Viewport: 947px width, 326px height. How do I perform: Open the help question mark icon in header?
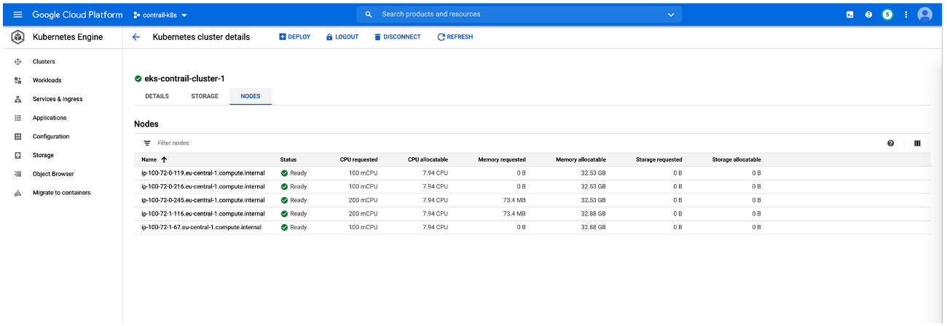point(868,15)
